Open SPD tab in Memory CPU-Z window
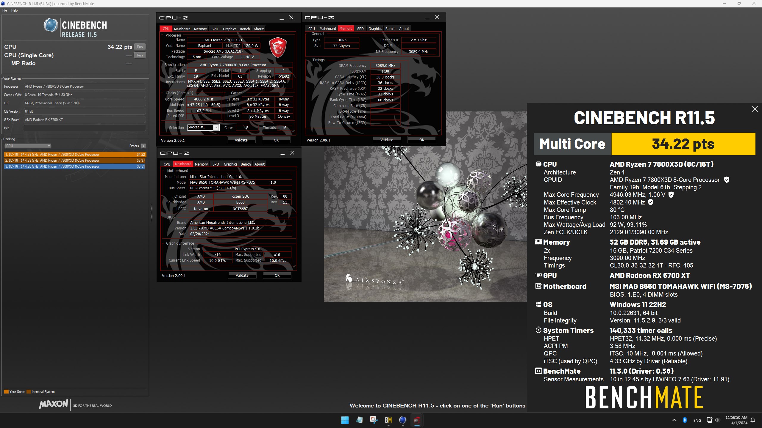 click(x=360, y=29)
